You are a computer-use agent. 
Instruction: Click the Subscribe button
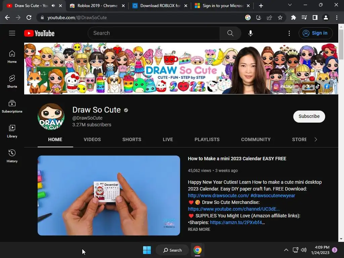click(309, 116)
